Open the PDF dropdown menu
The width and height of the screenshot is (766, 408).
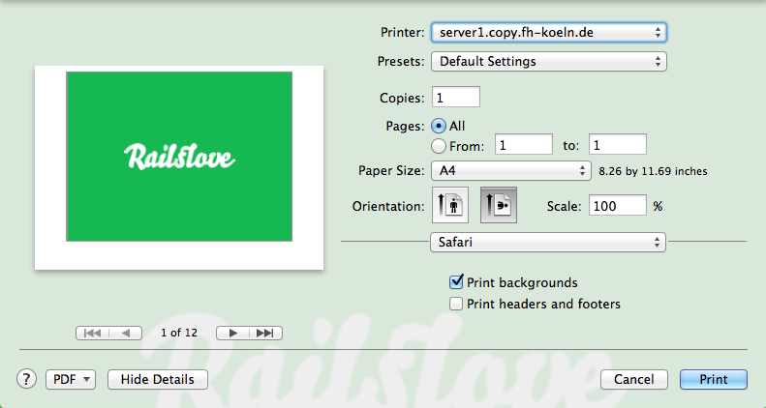click(71, 379)
